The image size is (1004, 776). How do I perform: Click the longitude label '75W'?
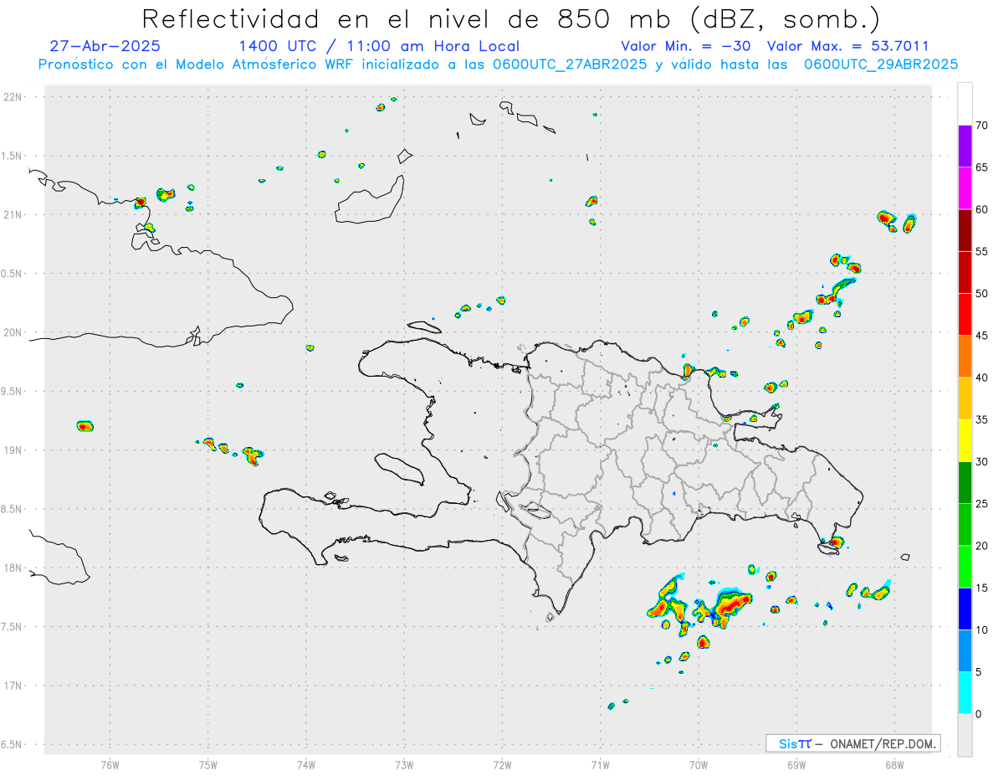click(208, 765)
